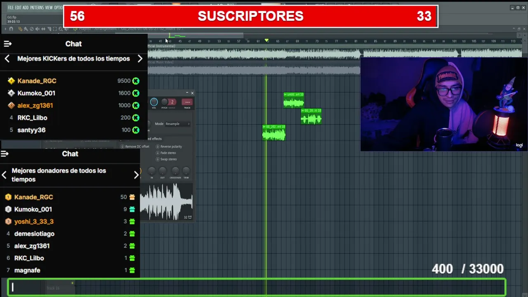This screenshot has width=528, height=297.
Task: Open the PATTERNS menu
Action: (37, 7)
